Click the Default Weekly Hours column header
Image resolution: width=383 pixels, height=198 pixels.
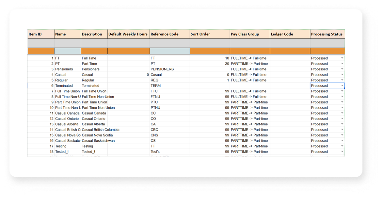point(128,34)
